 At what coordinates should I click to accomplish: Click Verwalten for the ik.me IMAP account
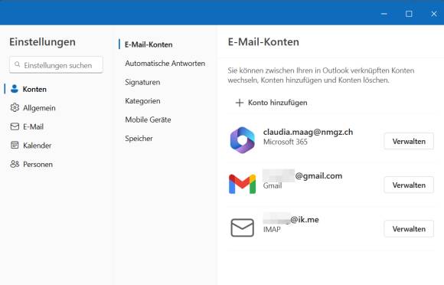[x=409, y=228]
